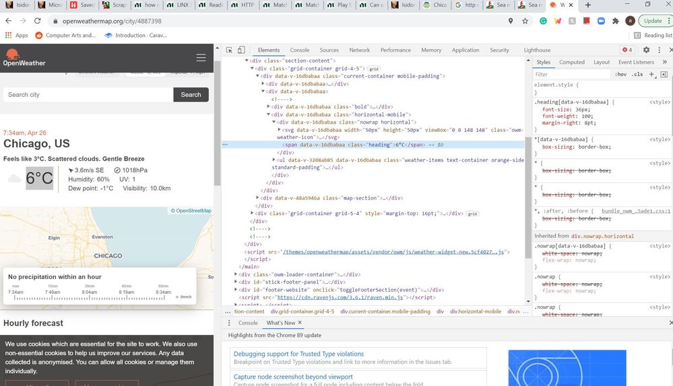This screenshot has height=386, width=673.
Task: Click the highlighted 6°C temperature on the page
Action: [x=40, y=178]
